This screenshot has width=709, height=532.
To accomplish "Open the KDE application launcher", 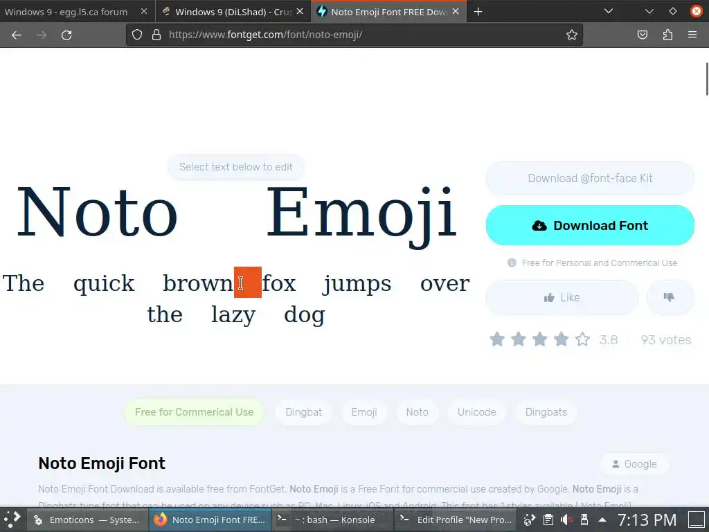I will tap(12, 520).
